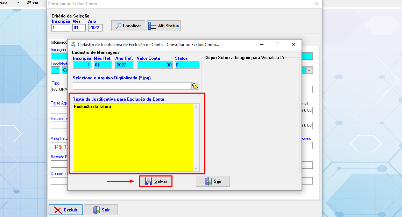This screenshot has height=217, width=402.
Task: Click the scroll up arrow in justification text
Action: click(196, 107)
